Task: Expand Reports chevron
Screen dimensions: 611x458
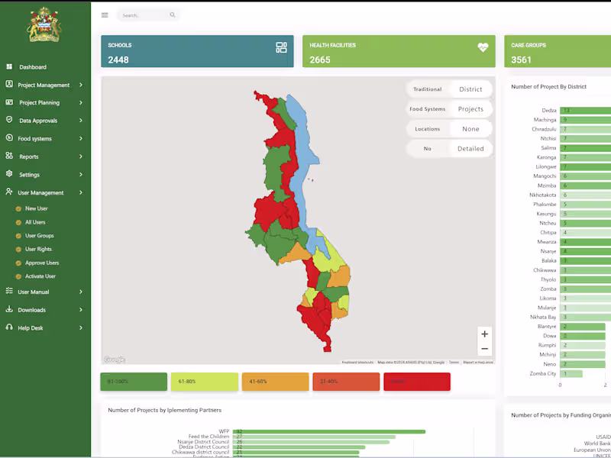Action: 81,156
